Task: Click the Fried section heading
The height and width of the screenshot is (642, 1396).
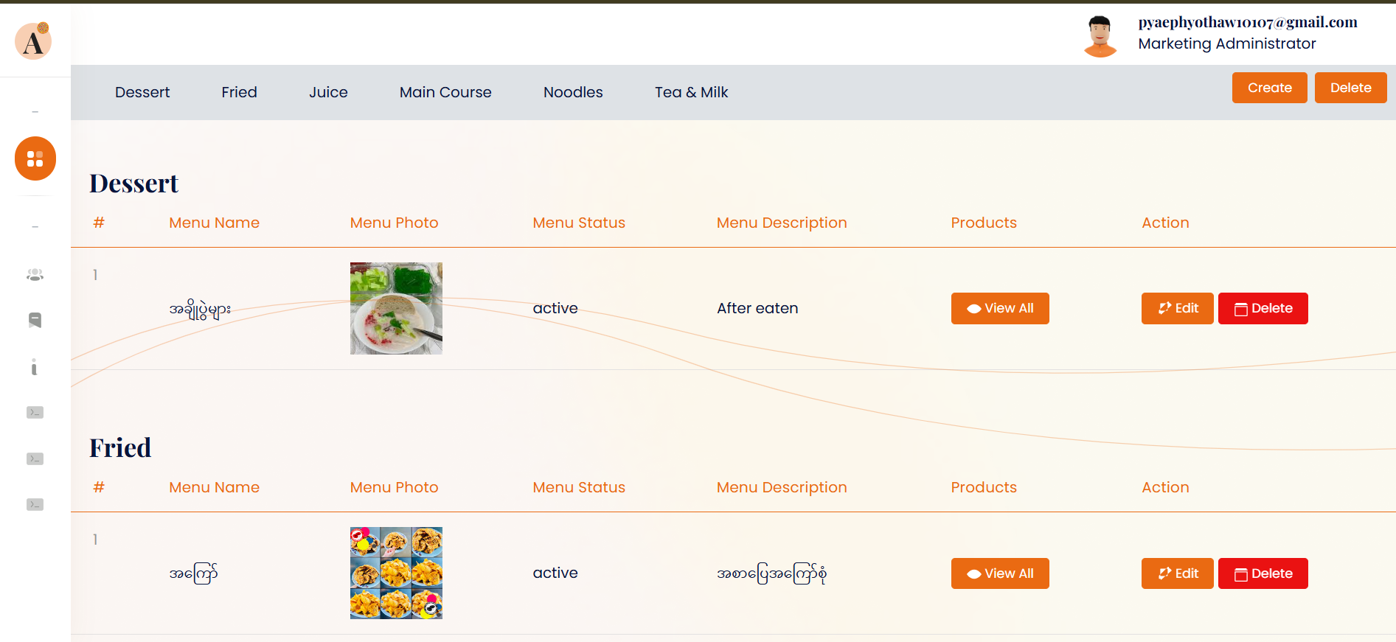Action: [120, 448]
